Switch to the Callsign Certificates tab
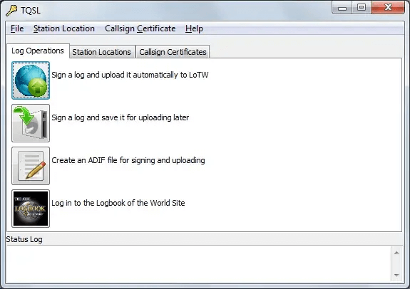This screenshot has height=289, width=410. coord(173,52)
